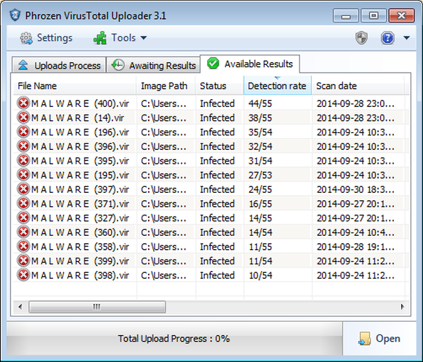Sort by Scan date column header

click(x=358, y=86)
